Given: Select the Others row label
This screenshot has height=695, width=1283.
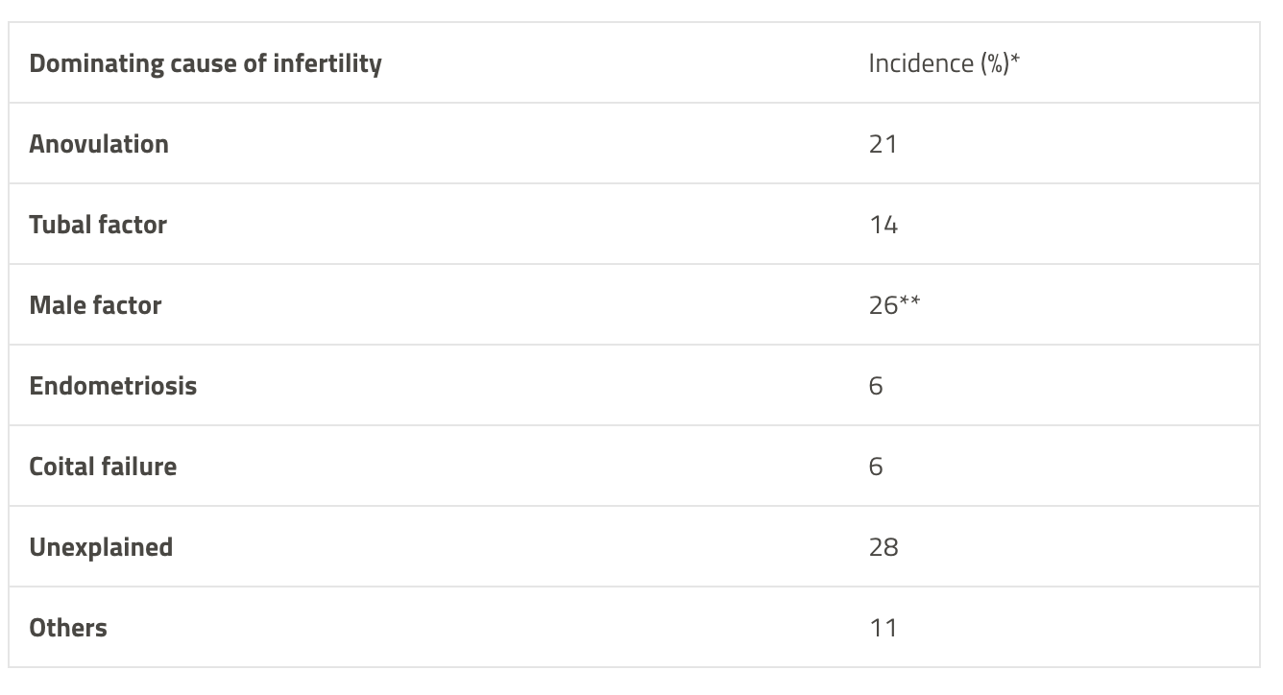Looking at the screenshot, I should point(68,628).
